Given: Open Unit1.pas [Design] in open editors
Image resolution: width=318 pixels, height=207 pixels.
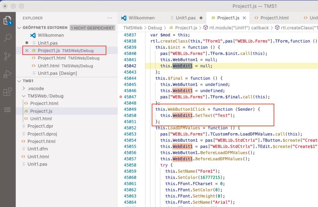Looking at the screenshot, I should (57, 73).
